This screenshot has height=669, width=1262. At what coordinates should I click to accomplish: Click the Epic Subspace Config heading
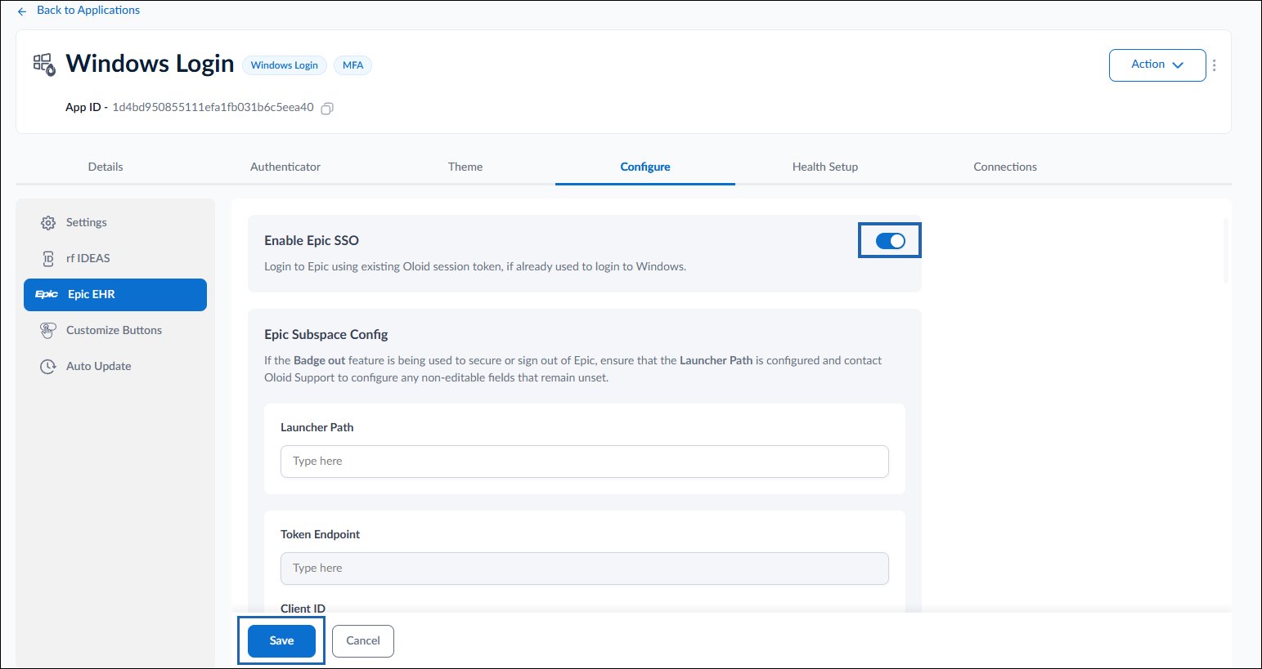[326, 335]
